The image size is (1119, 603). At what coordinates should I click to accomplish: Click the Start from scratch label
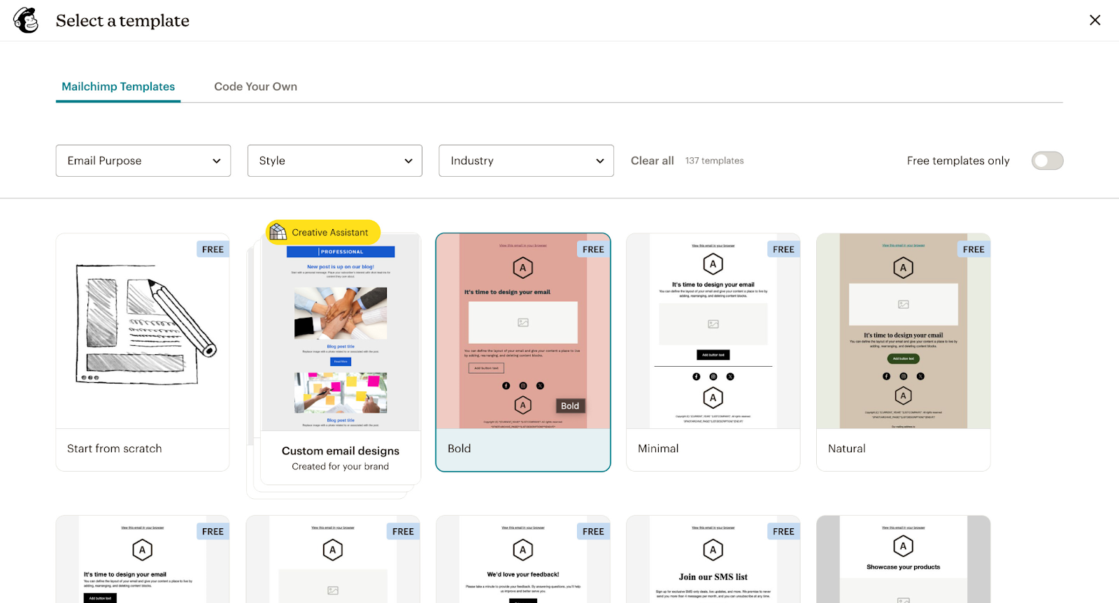pyautogui.click(x=115, y=449)
